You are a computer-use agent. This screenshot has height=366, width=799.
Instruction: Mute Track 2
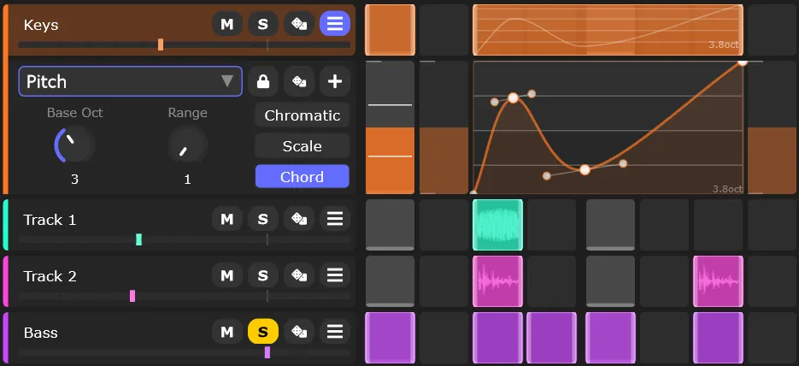[226, 275]
